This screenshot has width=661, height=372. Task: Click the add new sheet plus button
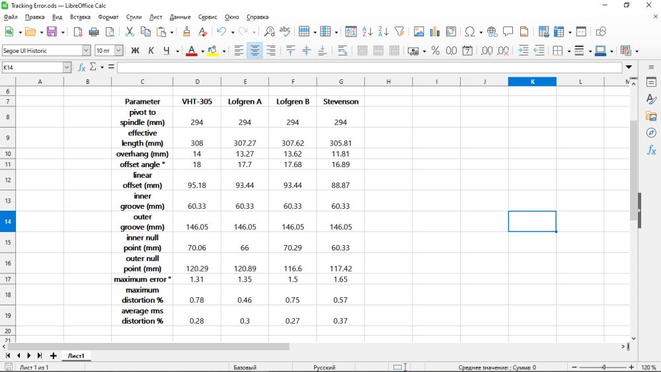click(x=53, y=355)
